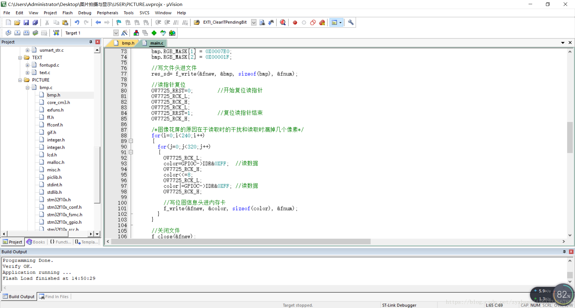This screenshot has width=575, height=308.
Task: Click the Batch Build icon
Action: tap(35, 33)
